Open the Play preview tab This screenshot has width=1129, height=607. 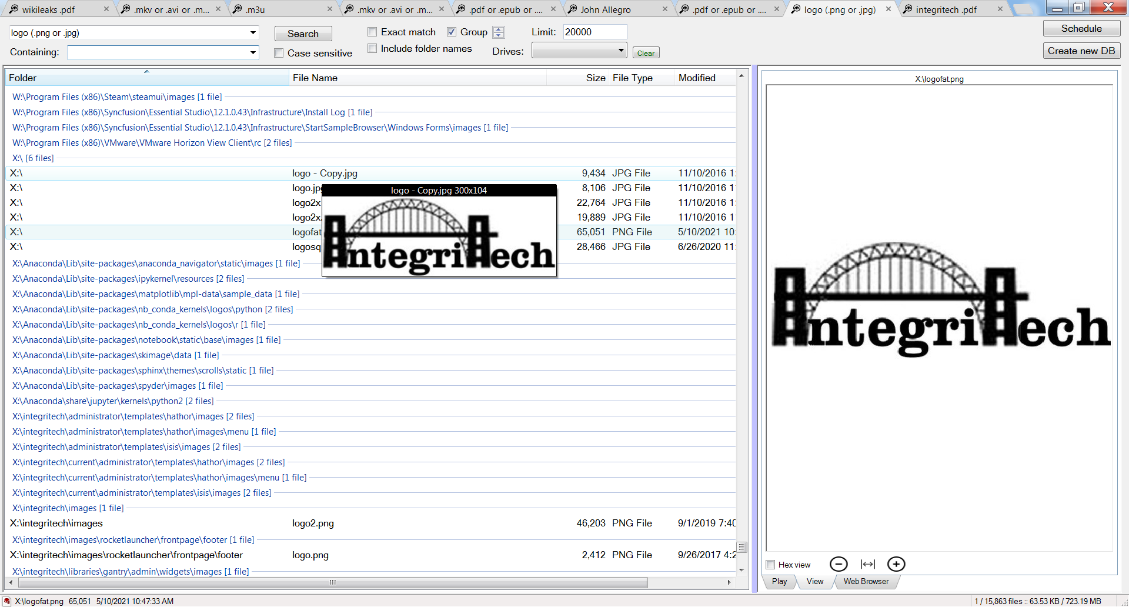point(779,581)
